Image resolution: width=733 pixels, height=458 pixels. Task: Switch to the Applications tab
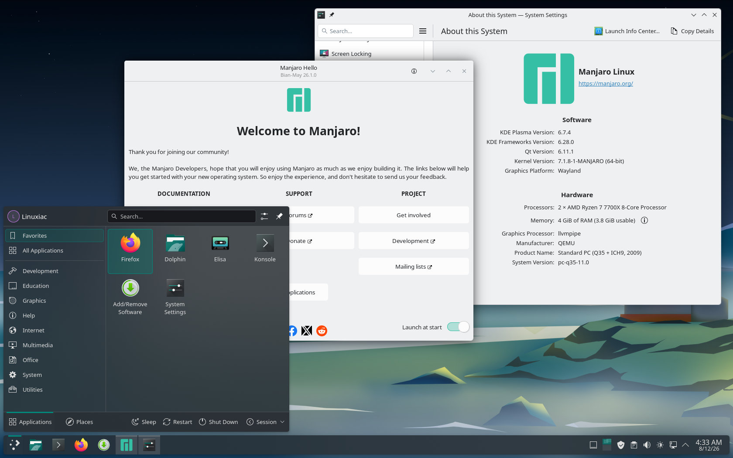[30, 422]
